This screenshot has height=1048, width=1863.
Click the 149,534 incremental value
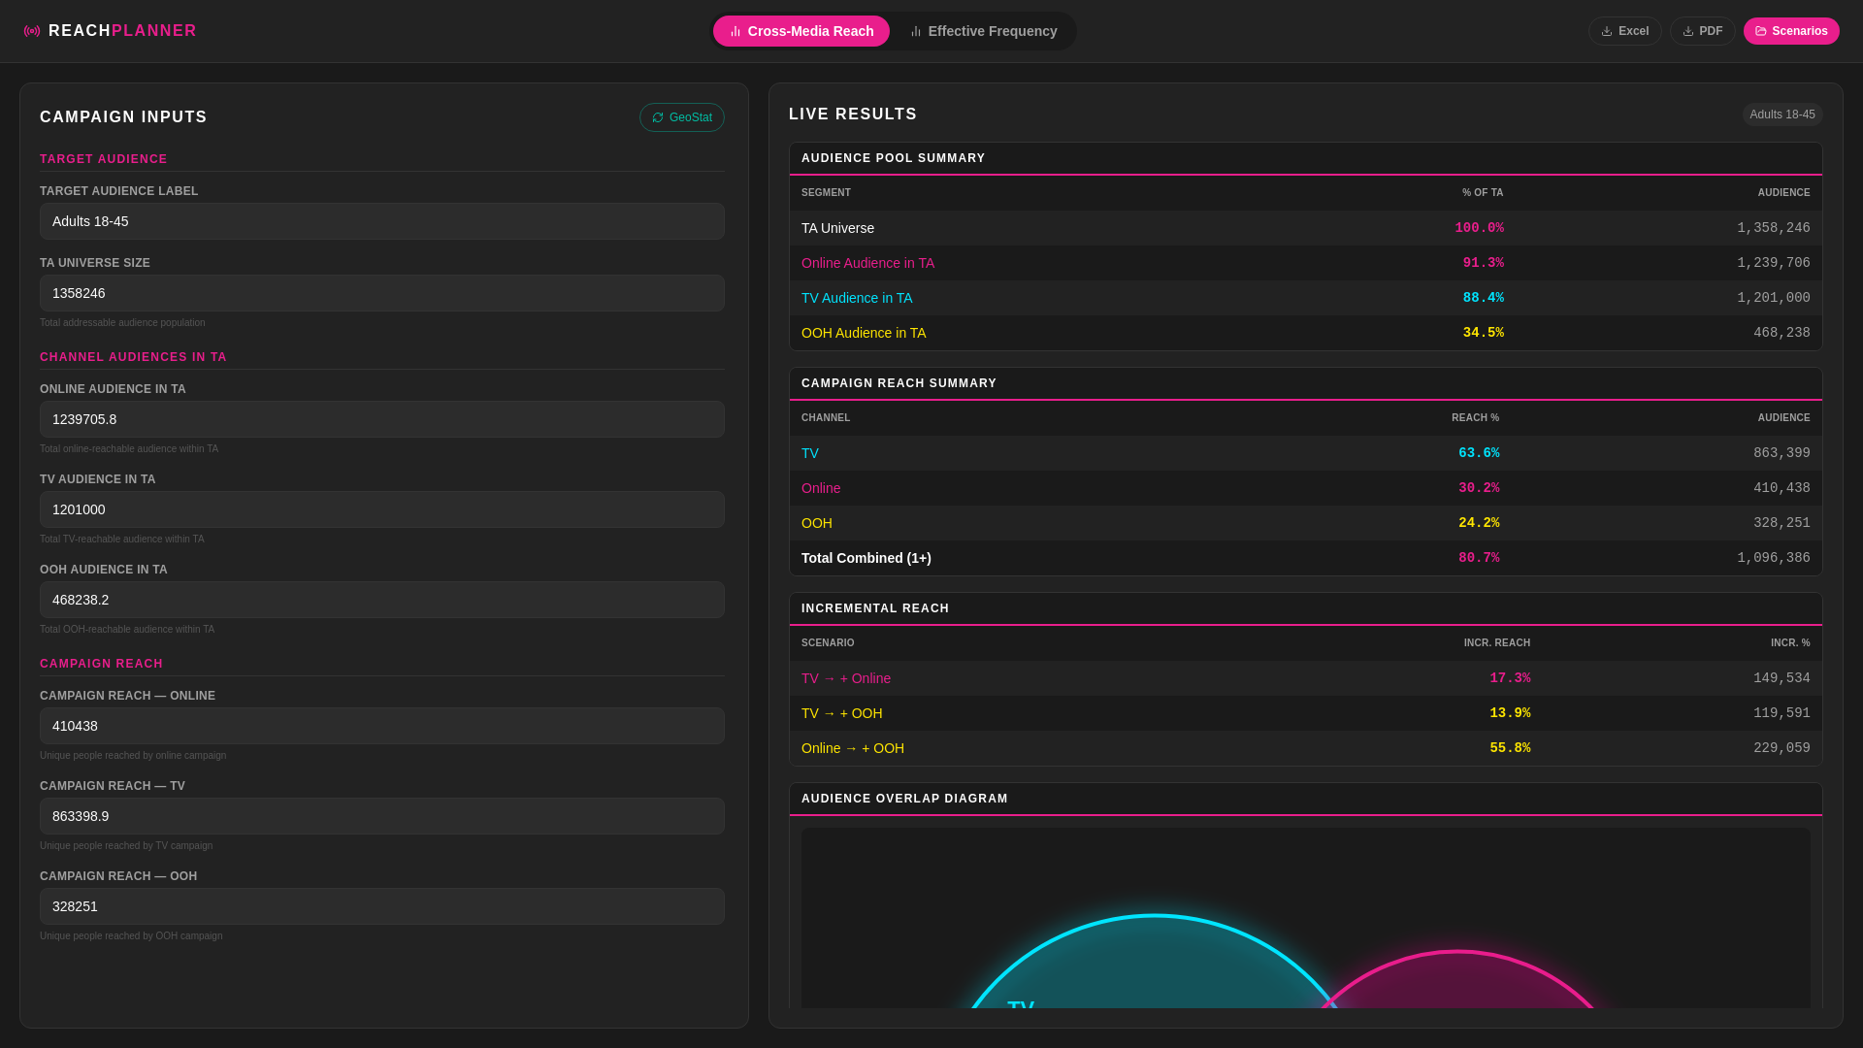pyautogui.click(x=1781, y=678)
